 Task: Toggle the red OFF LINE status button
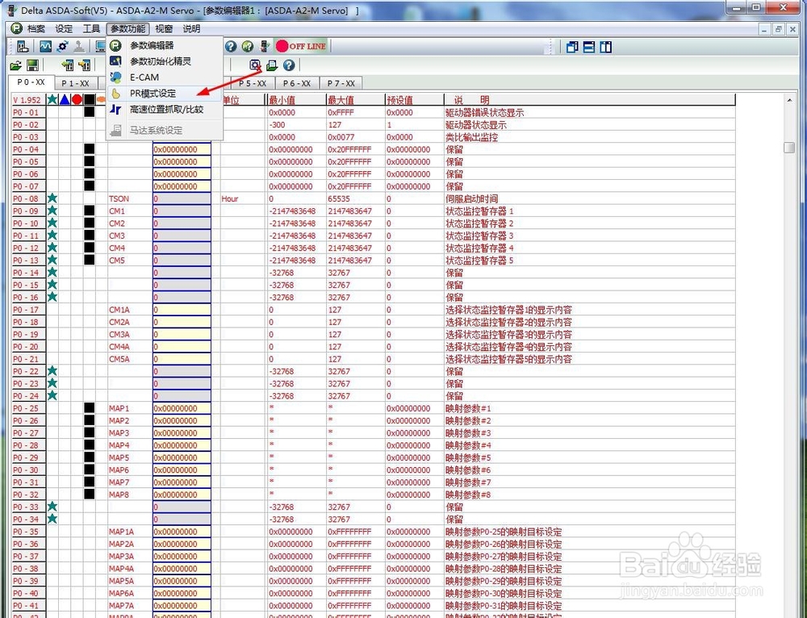301,46
